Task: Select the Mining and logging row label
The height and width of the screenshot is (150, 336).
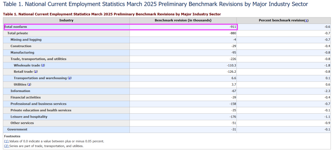Action: (26, 40)
